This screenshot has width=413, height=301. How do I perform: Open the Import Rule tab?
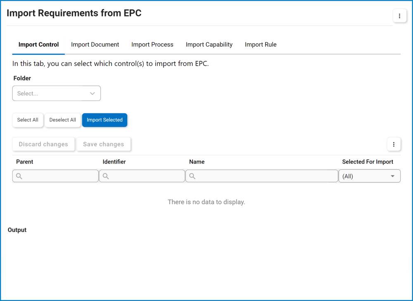point(261,44)
